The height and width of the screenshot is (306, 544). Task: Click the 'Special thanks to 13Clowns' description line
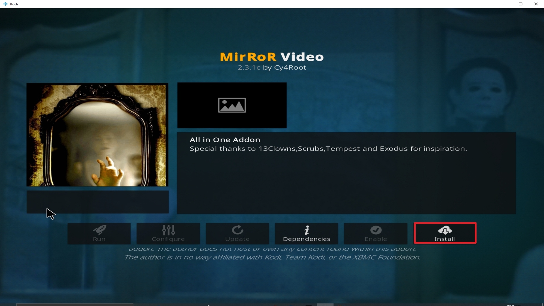coord(328,148)
